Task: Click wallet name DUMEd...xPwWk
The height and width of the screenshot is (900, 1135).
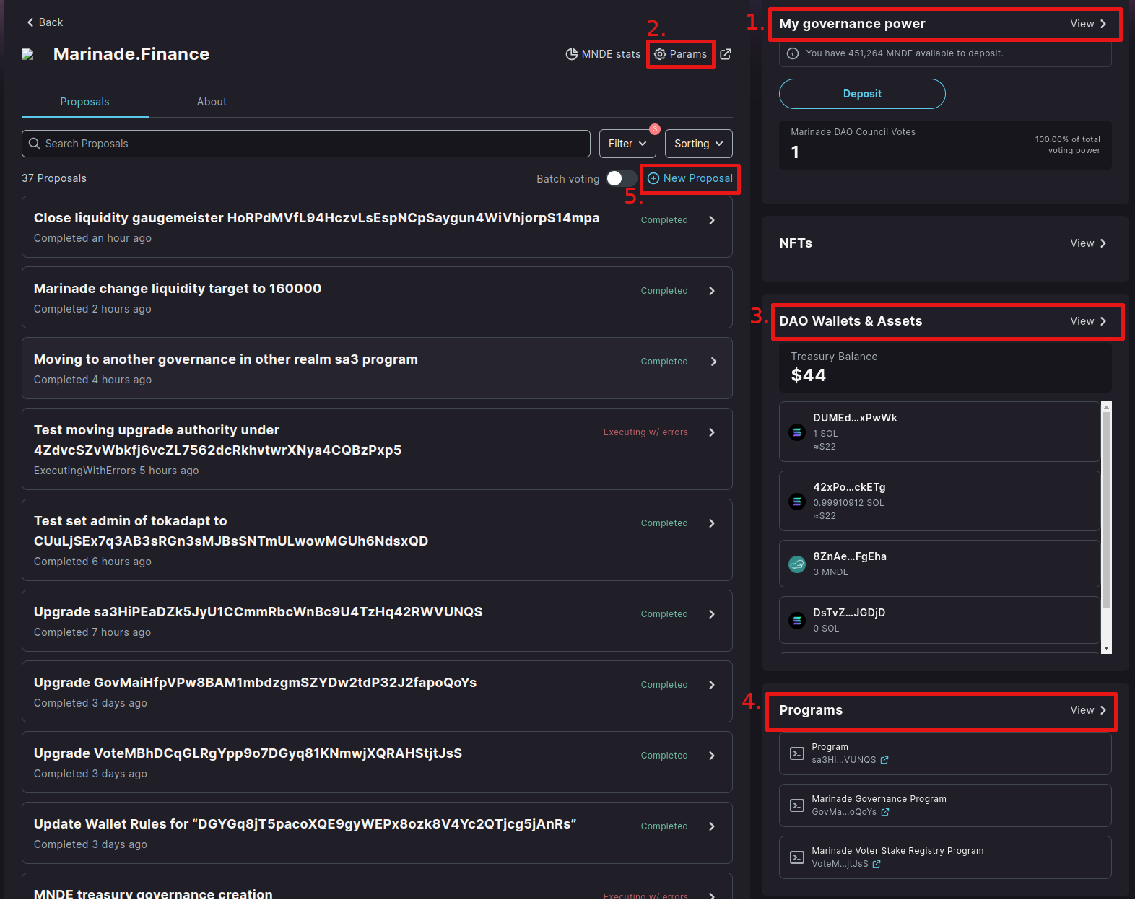Action: click(x=855, y=418)
